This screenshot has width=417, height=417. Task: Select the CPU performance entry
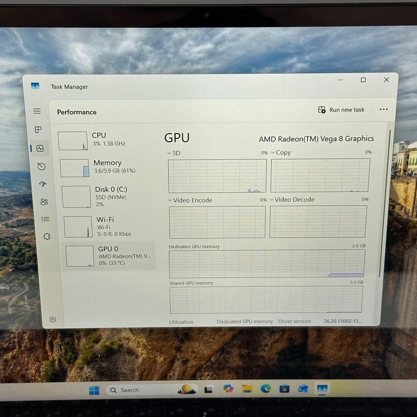[x=106, y=141]
